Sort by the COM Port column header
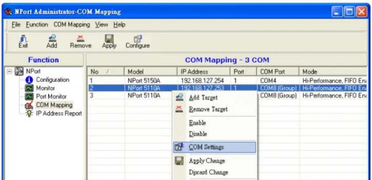 click(x=278, y=71)
